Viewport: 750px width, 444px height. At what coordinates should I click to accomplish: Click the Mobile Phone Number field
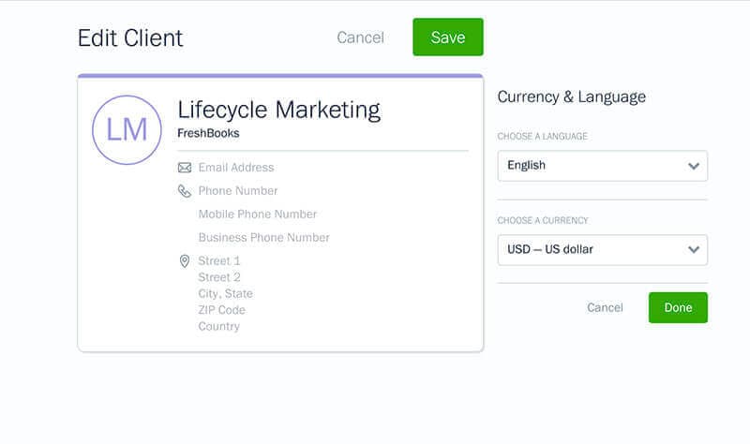pyautogui.click(x=258, y=215)
